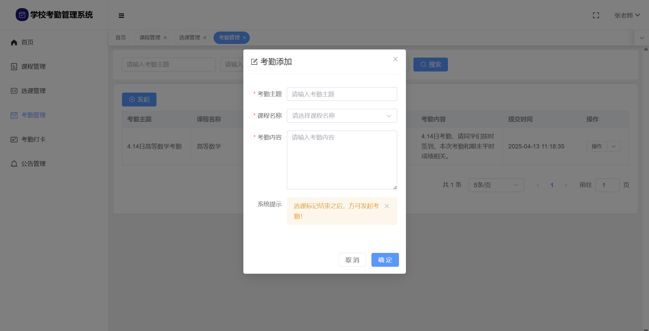Open 考勤打卡 in the sidebar
Image resolution: width=649 pixels, height=331 pixels.
tap(33, 139)
